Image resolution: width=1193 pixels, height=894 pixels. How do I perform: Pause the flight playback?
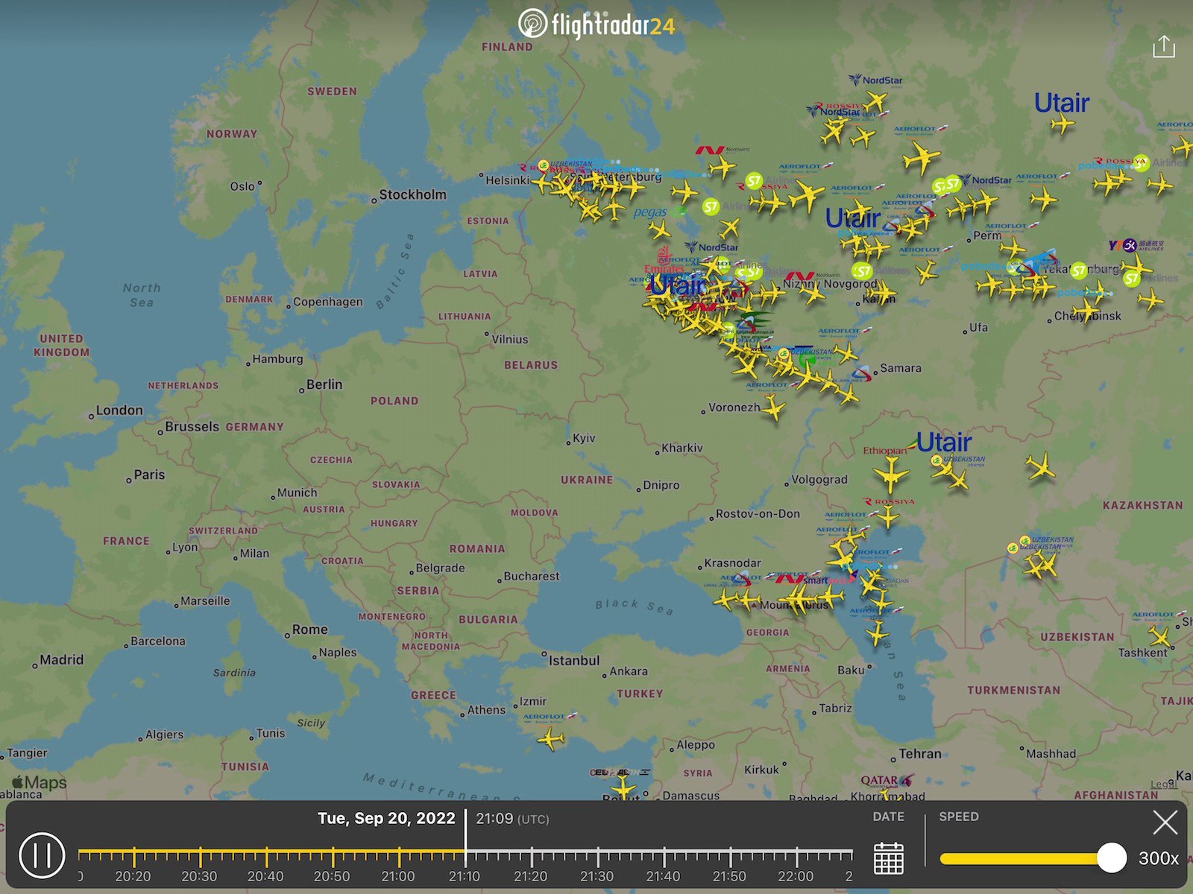[x=42, y=855]
